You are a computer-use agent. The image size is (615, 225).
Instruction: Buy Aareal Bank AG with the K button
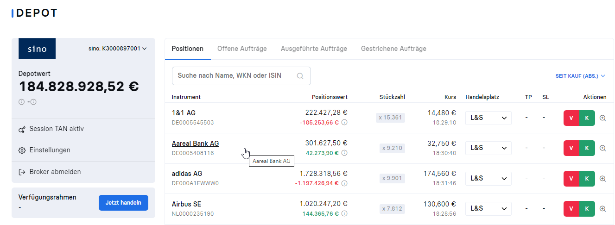coord(587,148)
